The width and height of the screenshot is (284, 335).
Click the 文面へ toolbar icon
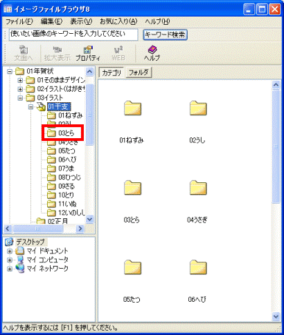click(x=24, y=50)
